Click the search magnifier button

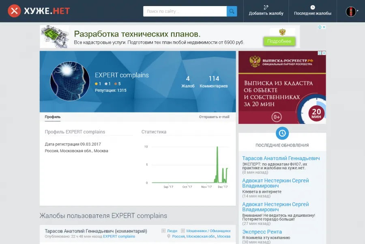pos(232,11)
